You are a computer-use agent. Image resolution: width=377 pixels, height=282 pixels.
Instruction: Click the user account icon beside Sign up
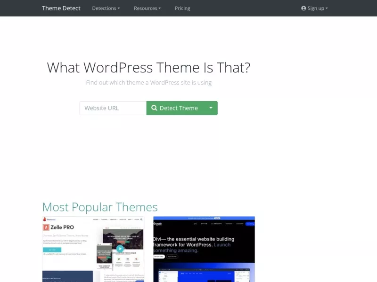coord(303,8)
